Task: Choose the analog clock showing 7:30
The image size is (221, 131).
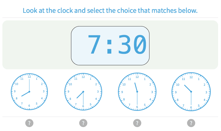Action: pyautogui.click(x=83, y=92)
